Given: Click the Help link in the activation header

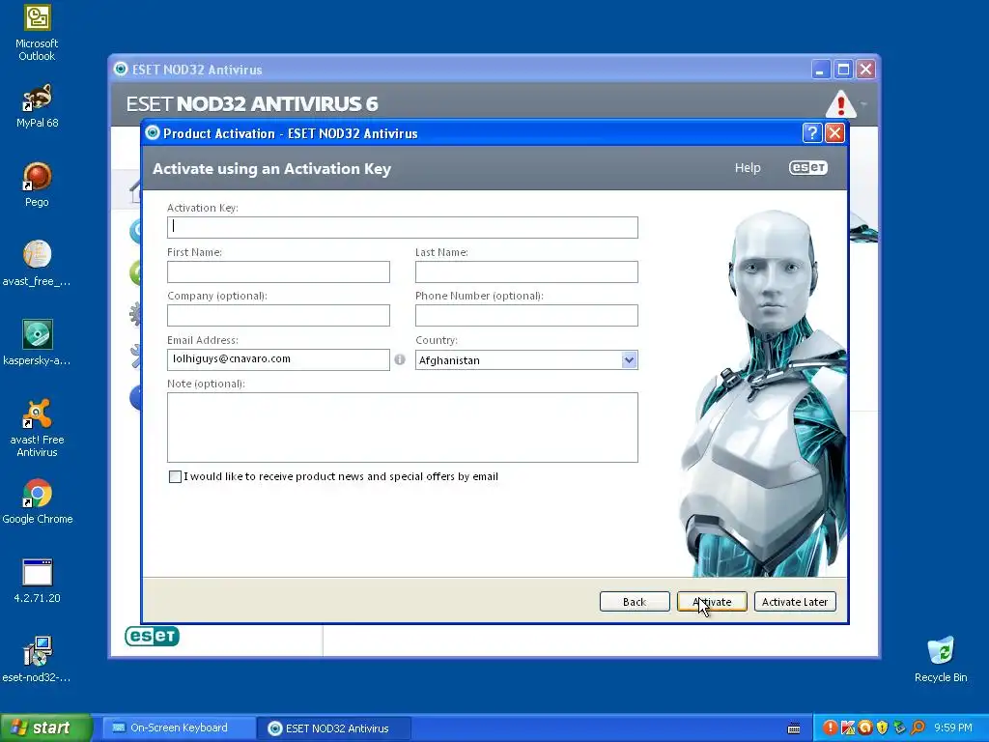Looking at the screenshot, I should pos(748,168).
